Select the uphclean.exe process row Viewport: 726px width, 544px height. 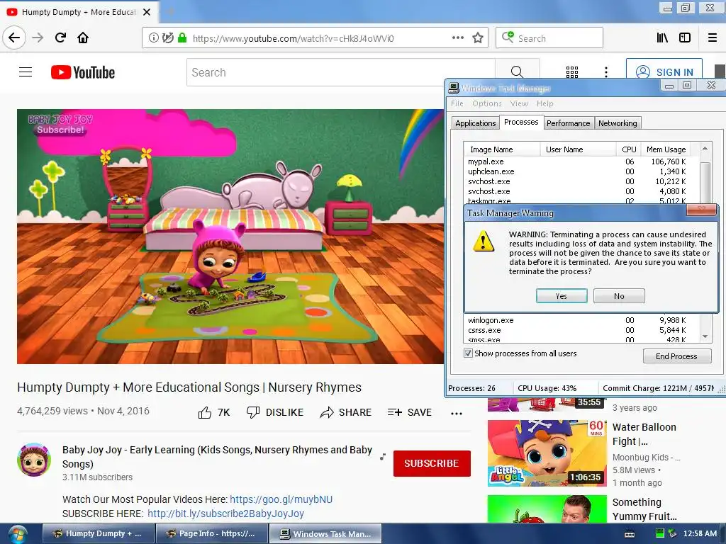pyautogui.click(x=577, y=171)
